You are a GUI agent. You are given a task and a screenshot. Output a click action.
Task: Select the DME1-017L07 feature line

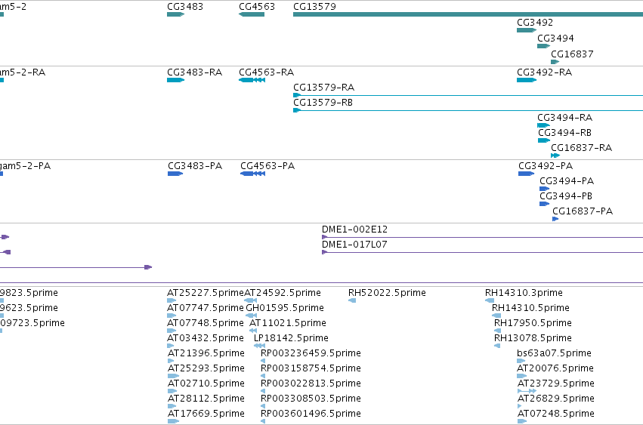(482, 252)
